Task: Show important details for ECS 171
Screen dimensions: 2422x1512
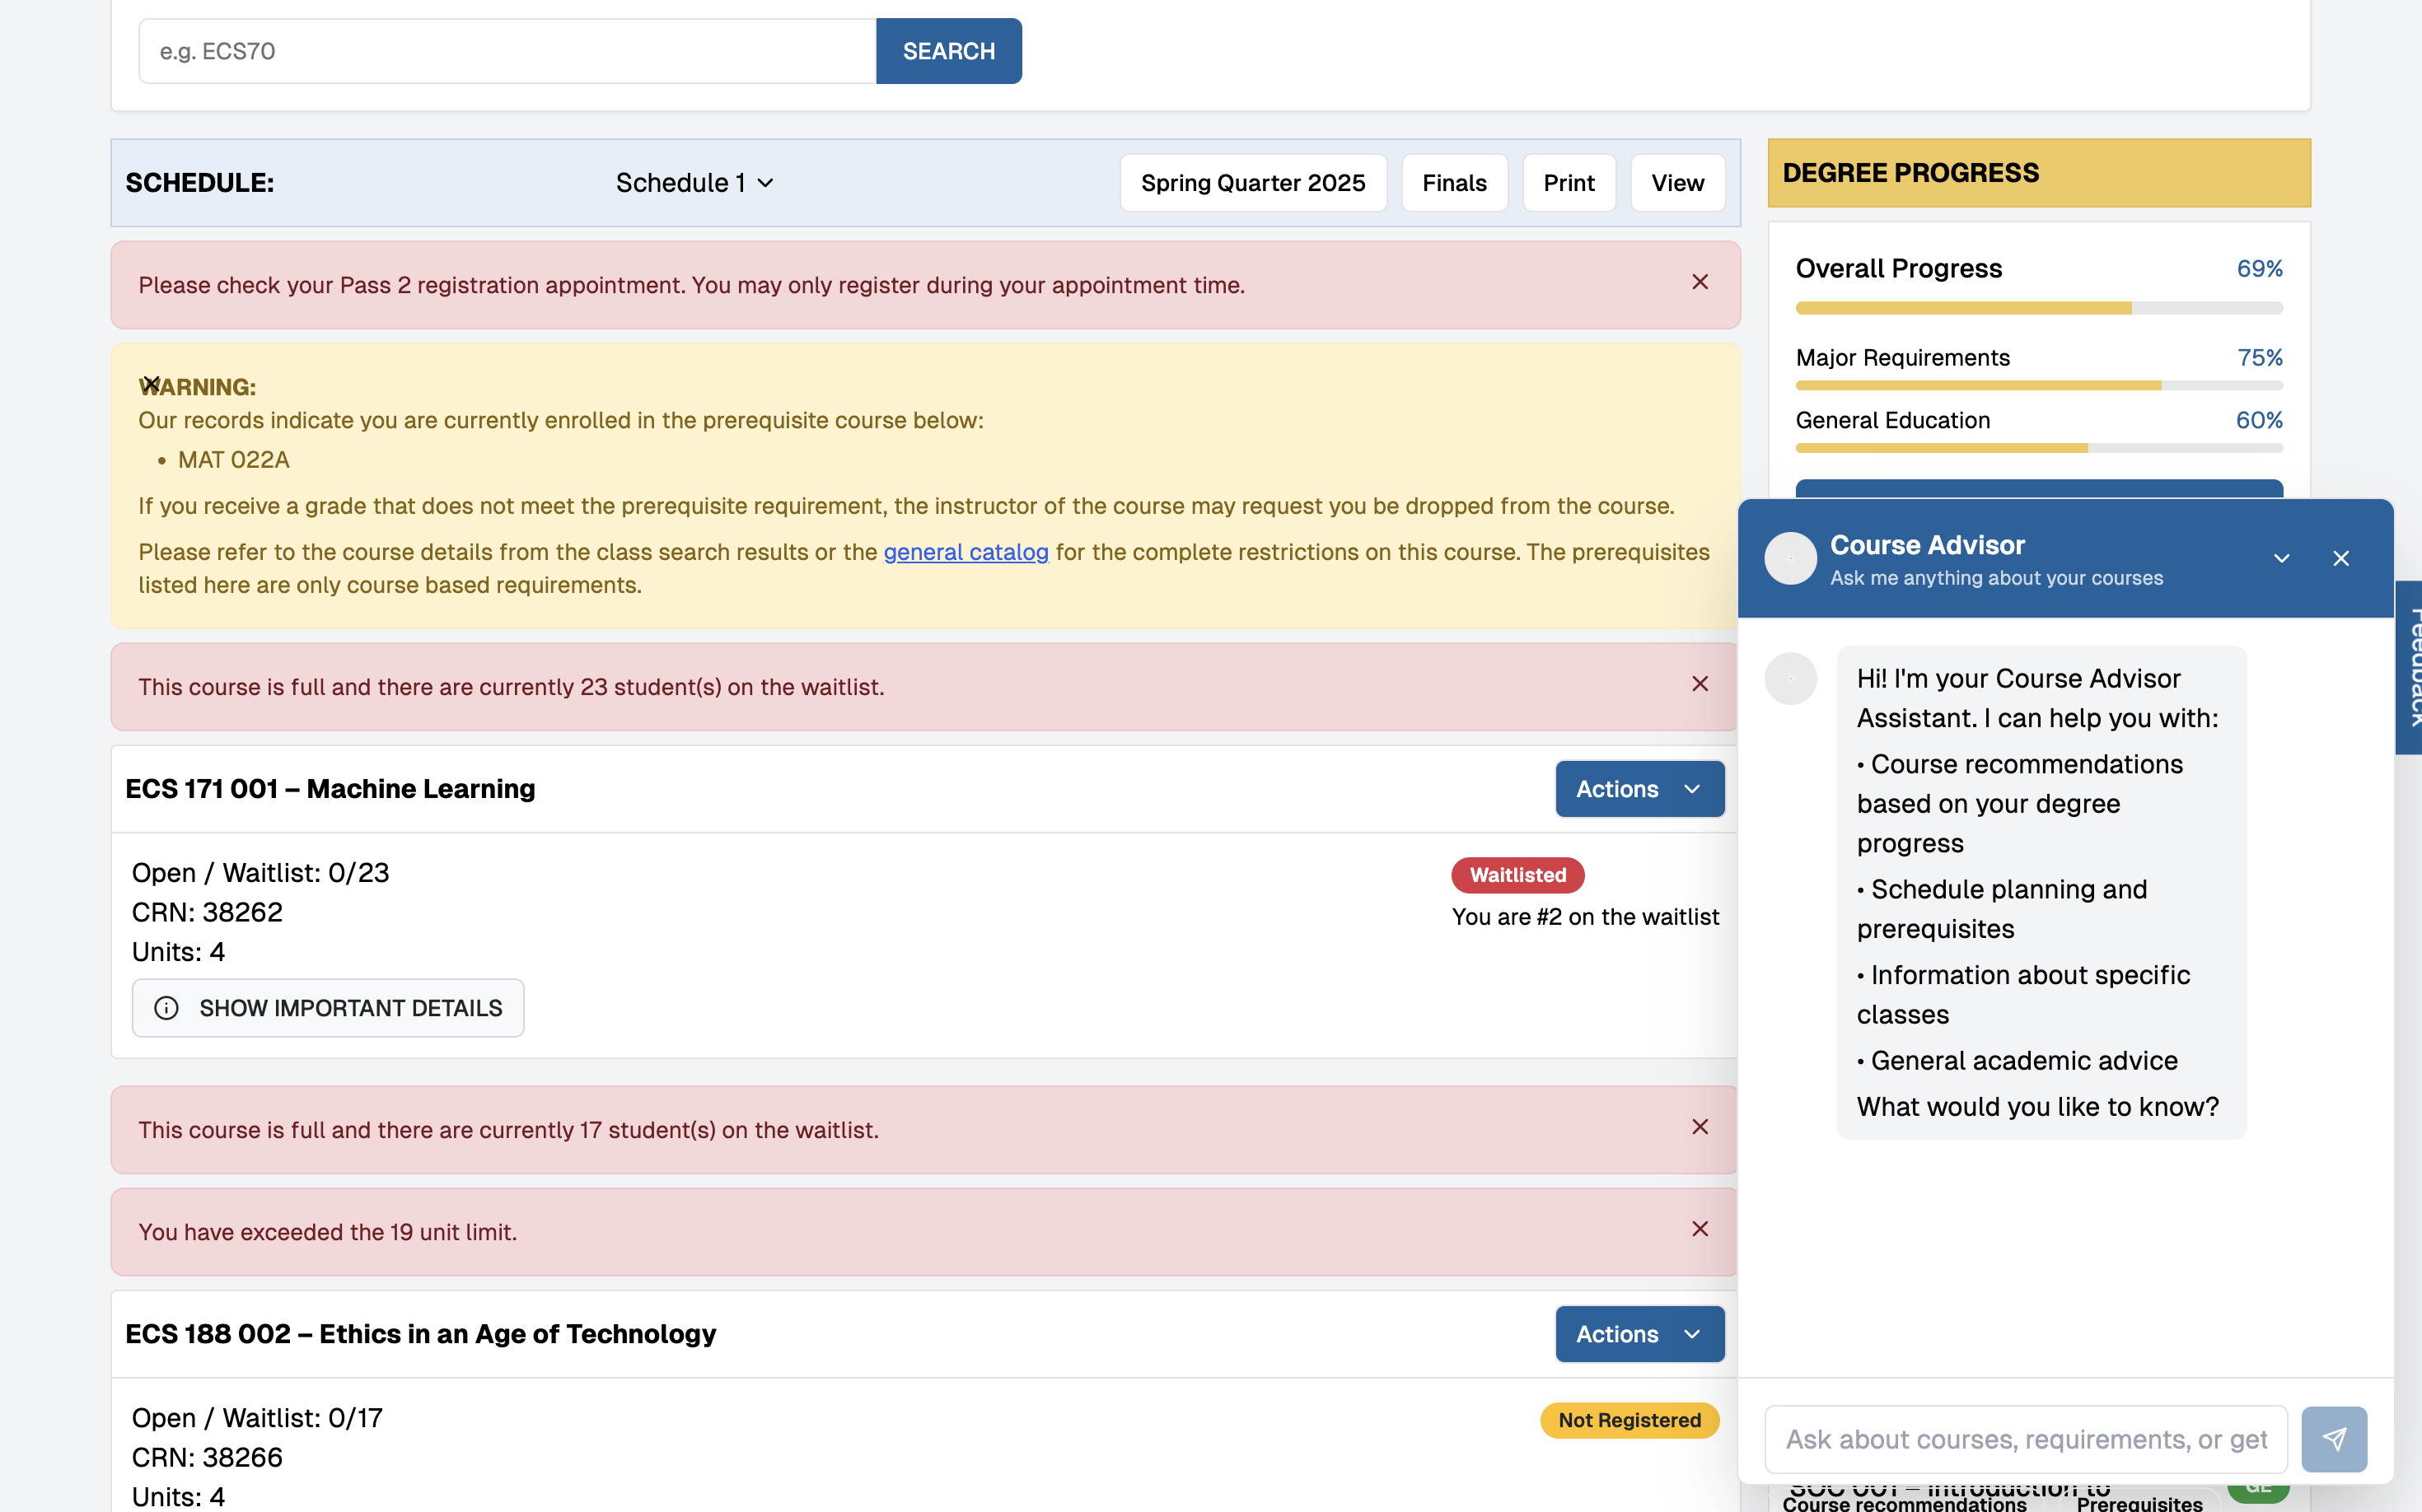Action: [328, 1008]
